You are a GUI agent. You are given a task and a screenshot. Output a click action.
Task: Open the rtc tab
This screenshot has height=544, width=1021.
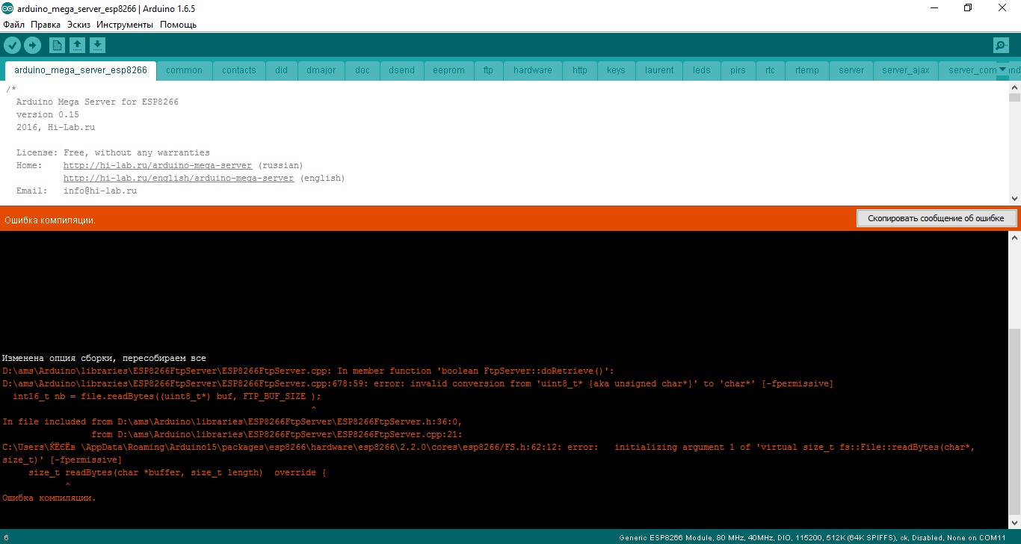(x=770, y=70)
